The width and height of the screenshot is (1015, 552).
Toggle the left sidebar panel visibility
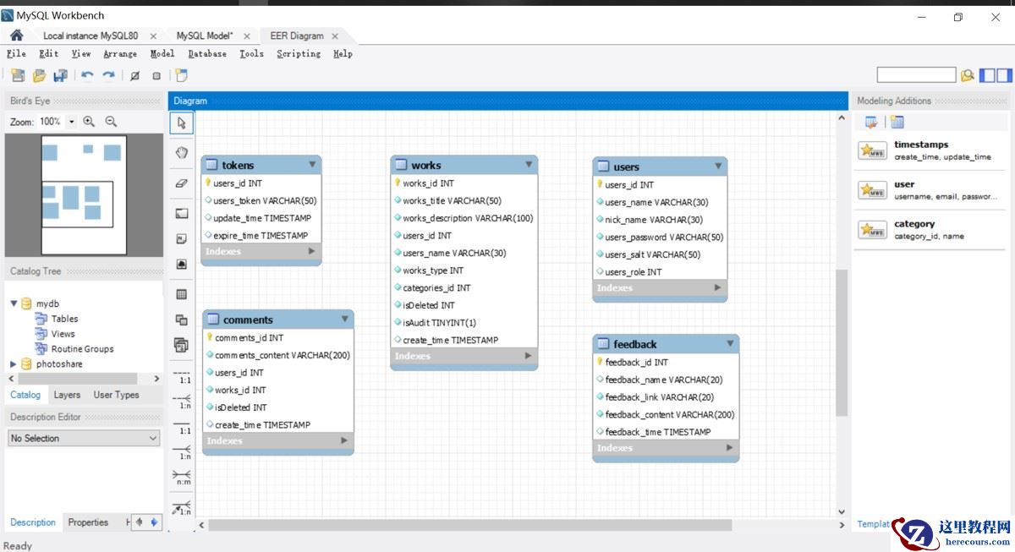pyautogui.click(x=988, y=75)
